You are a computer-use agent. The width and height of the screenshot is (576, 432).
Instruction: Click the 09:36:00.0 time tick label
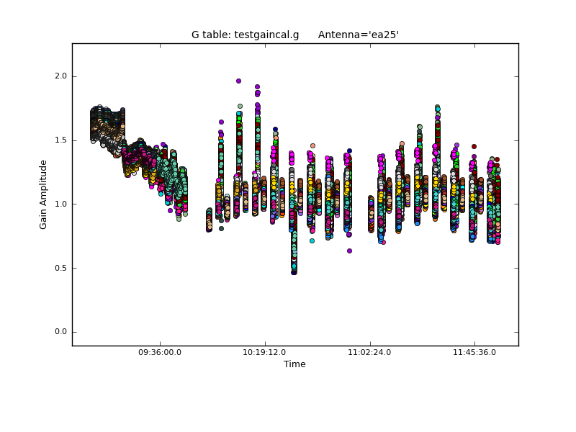(x=160, y=353)
